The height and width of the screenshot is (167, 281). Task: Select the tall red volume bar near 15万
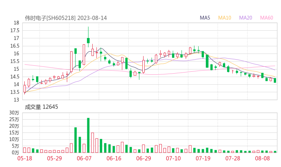[x=93, y=143]
